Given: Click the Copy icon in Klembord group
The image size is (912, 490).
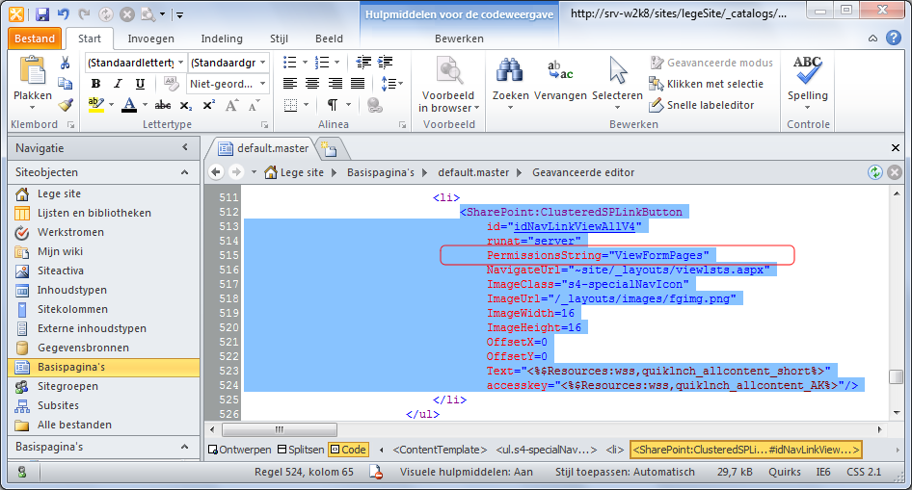Looking at the screenshot, I should [66, 84].
